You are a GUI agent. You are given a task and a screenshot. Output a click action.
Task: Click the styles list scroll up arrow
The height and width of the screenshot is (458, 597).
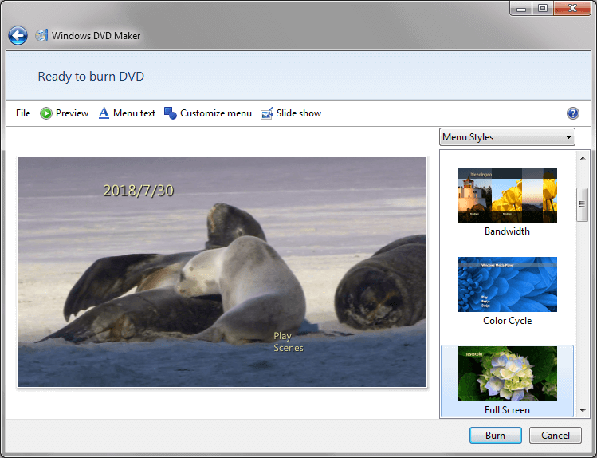pyautogui.click(x=583, y=157)
